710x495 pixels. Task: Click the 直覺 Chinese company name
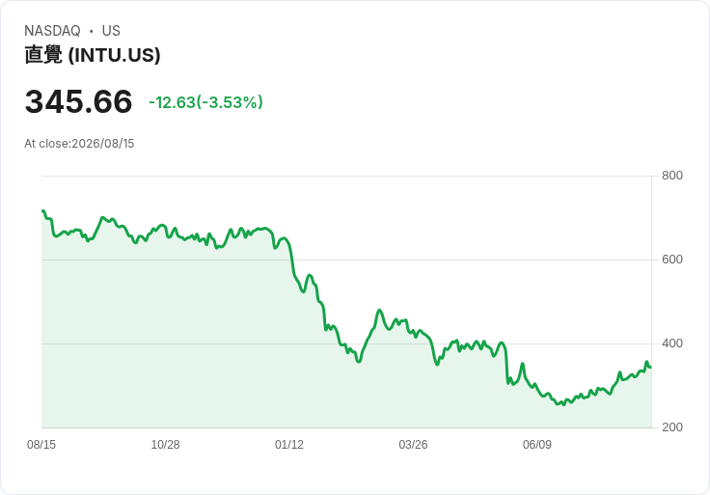tap(43, 55)
